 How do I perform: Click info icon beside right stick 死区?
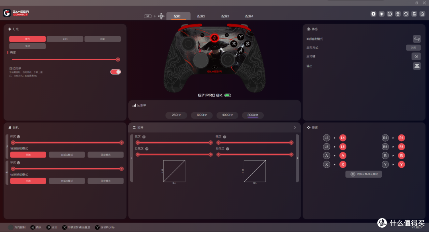tap(224, 137)
